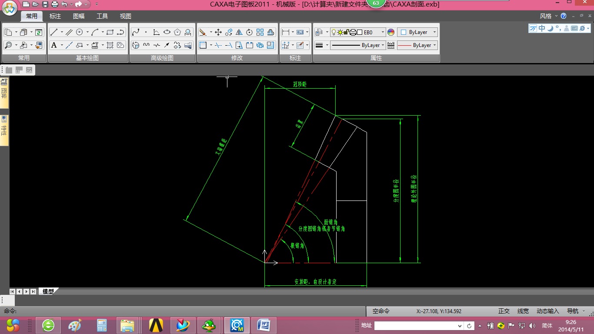
Task: Go to the last sheet navigation arrow
Action: tap(33, 291)
